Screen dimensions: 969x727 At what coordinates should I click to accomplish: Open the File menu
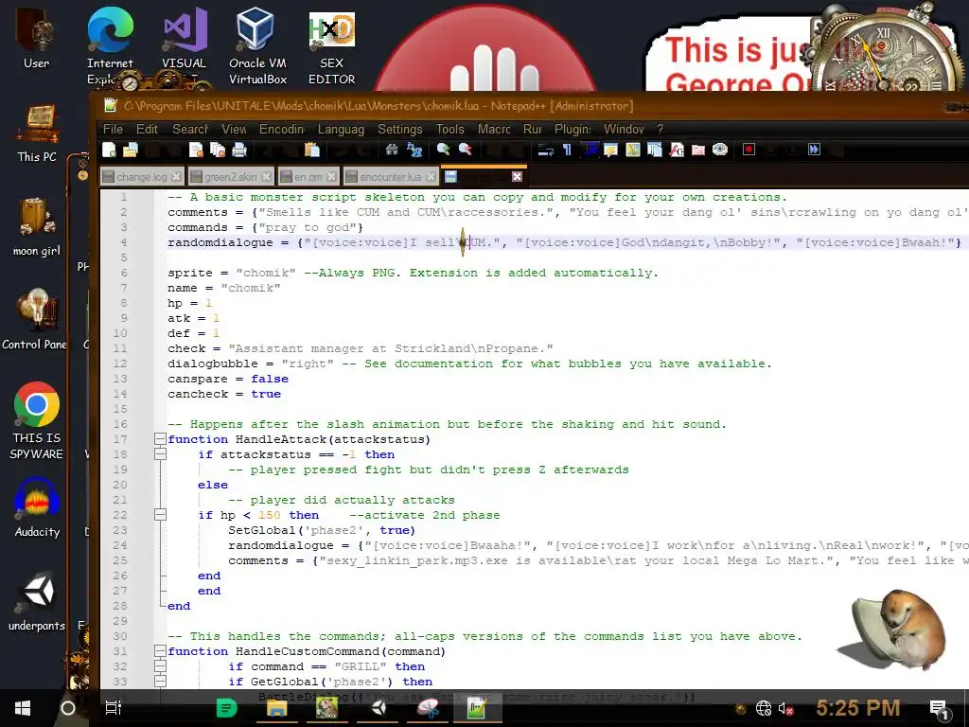(x=113, y=129)
